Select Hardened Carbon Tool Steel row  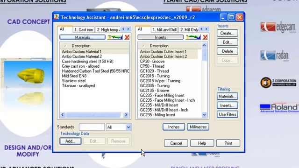(x=95, y=71)
